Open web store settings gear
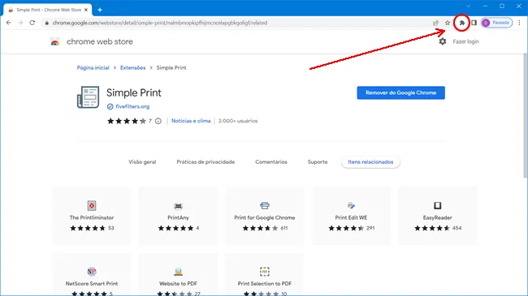Viewport: 528px width, 296px height. 443,41
